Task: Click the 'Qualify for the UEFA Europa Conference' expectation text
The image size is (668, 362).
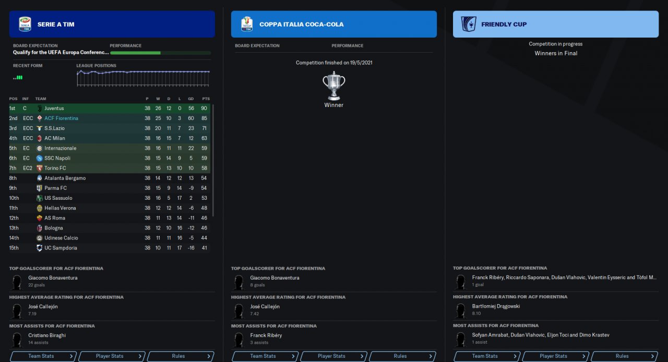Action: pos(61,53)
